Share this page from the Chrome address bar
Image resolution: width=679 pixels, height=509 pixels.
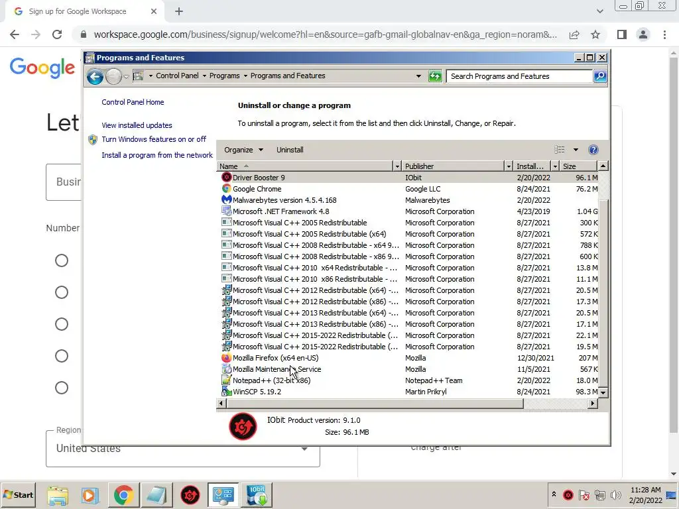point(574,34)
